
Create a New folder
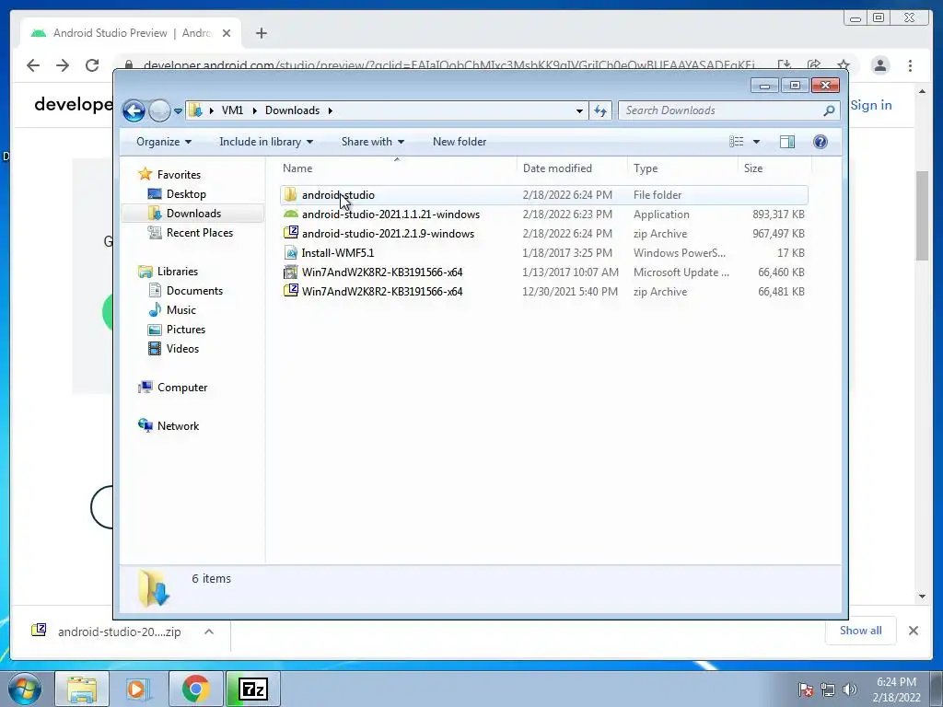[460, 142]
